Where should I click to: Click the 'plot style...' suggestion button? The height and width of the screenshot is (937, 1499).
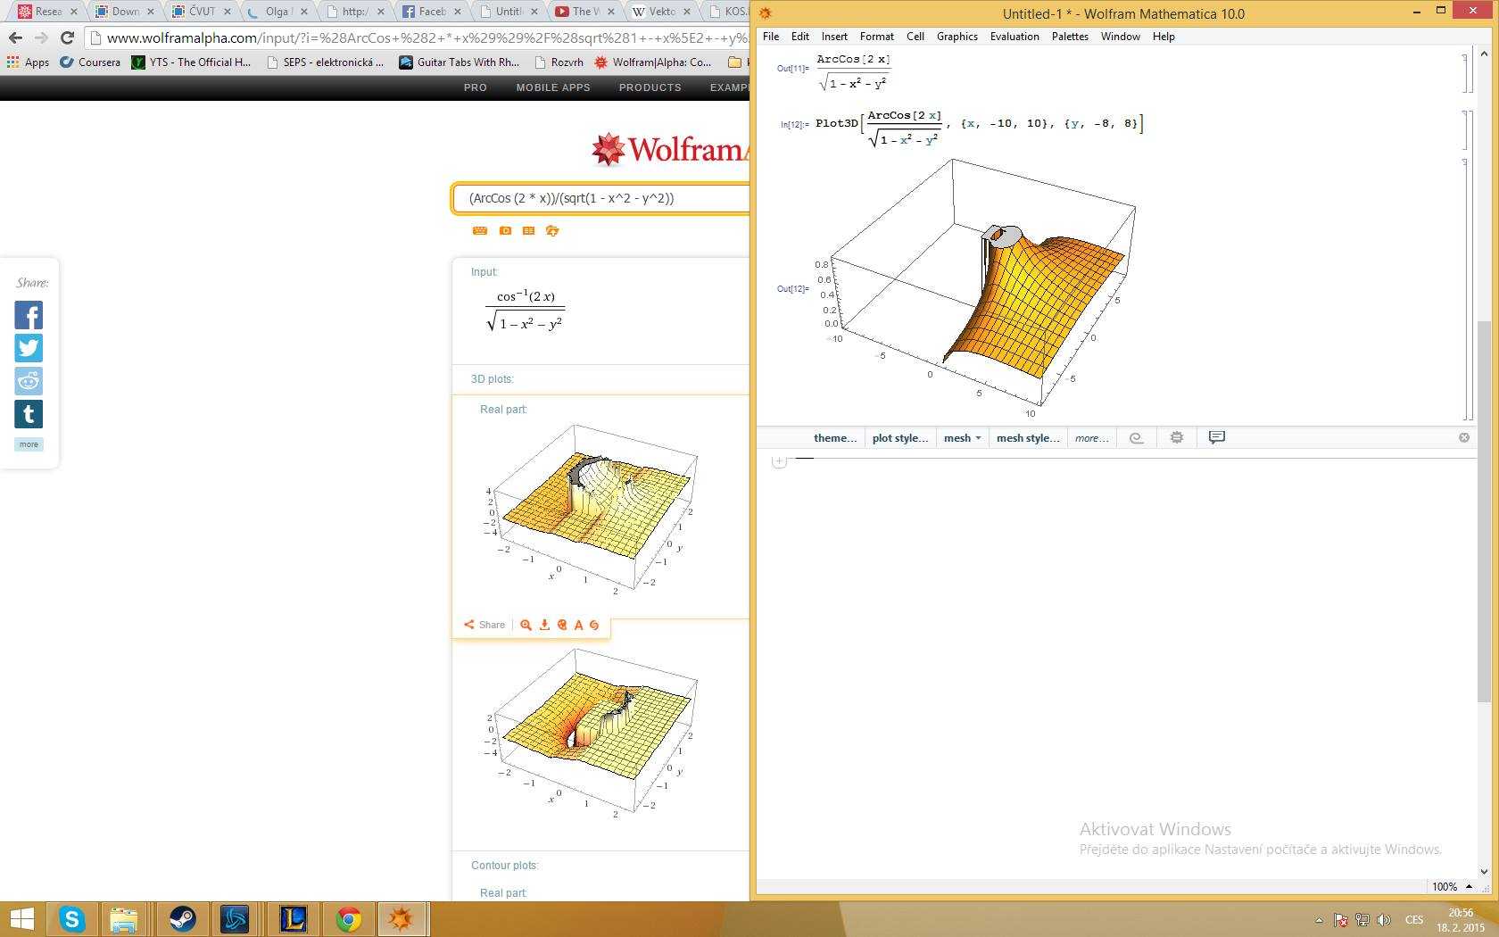(899, 437)
